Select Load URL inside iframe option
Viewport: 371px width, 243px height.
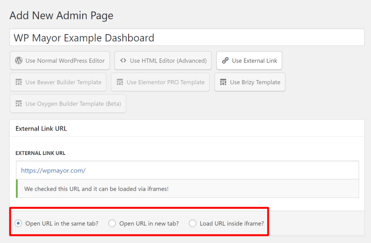(193, 224)
